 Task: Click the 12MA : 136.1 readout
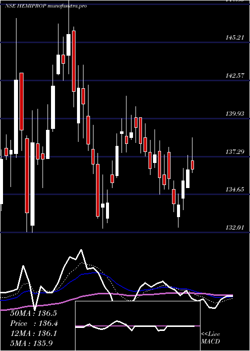(33, 333)
